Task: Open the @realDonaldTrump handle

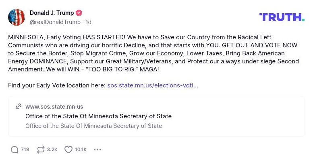Action: click(56, 22)
